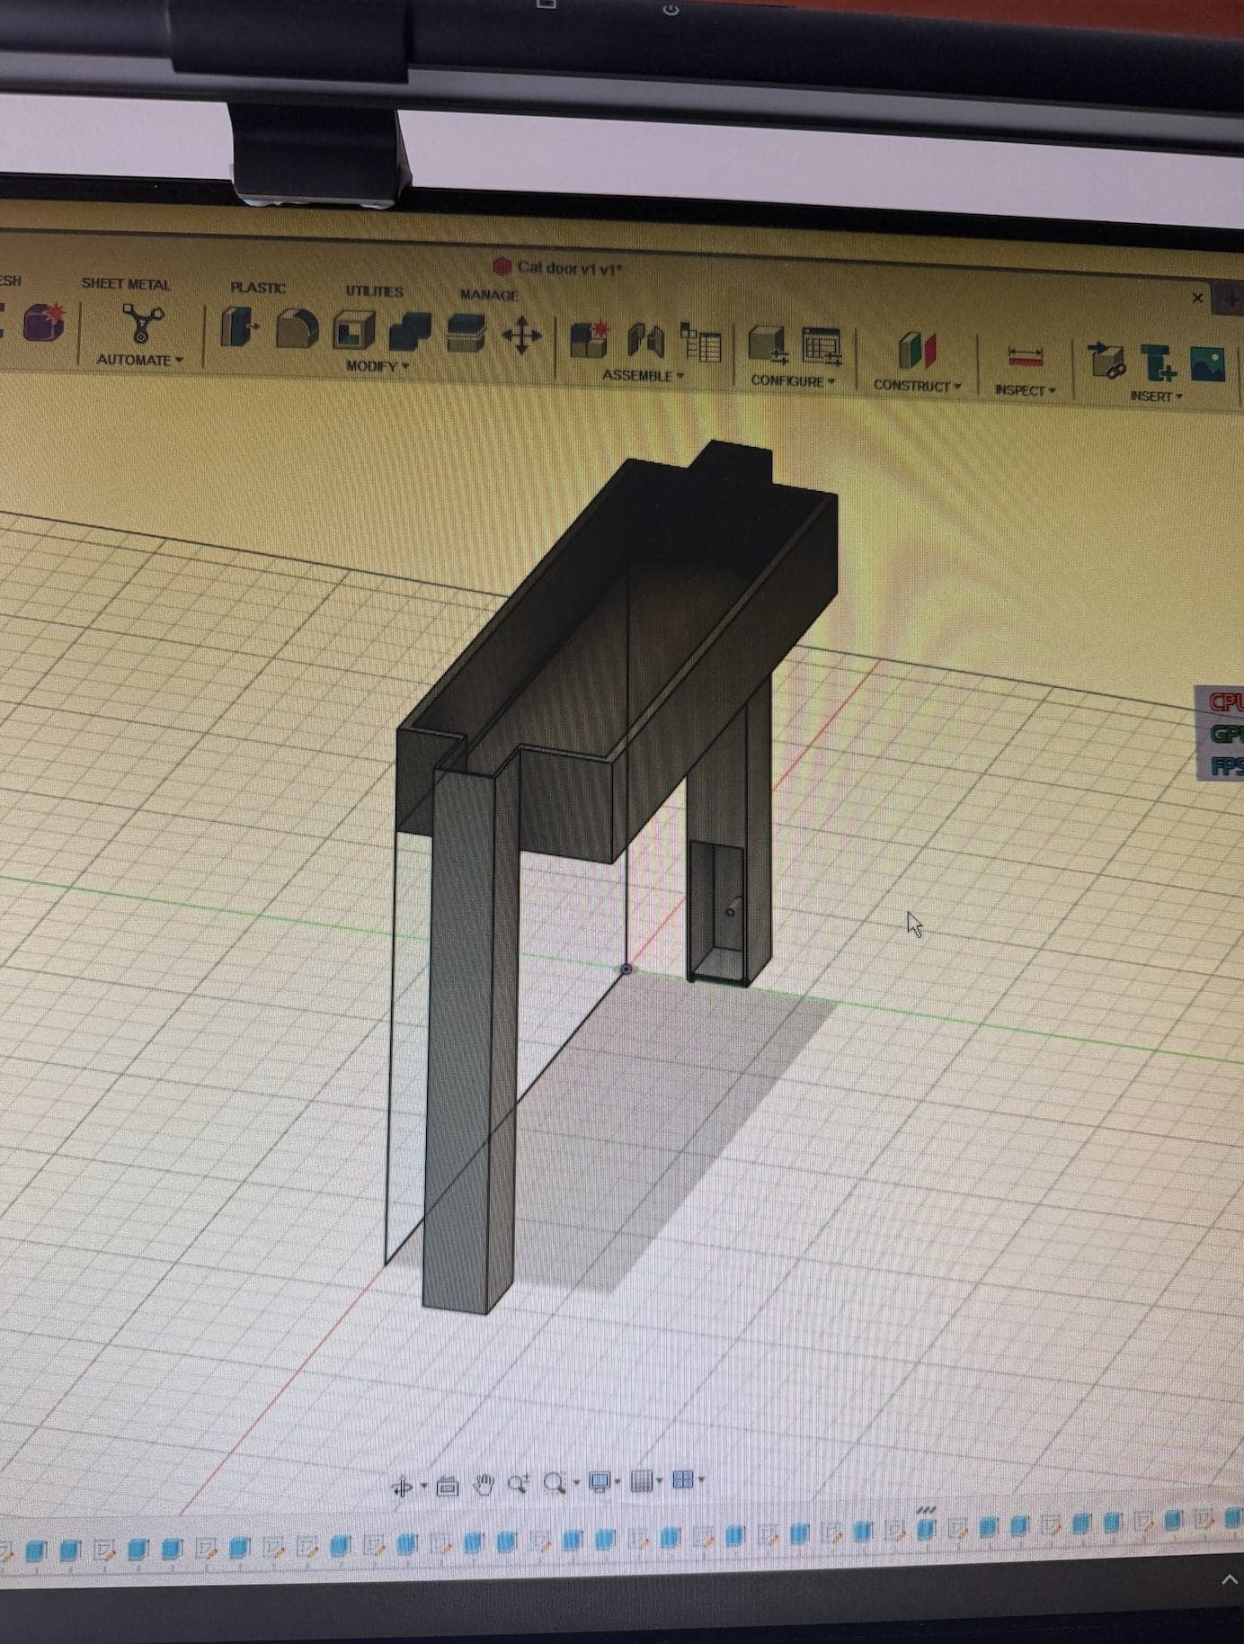
Task: Open the MODIFY dropdown menu
Action: pos(378,366)
